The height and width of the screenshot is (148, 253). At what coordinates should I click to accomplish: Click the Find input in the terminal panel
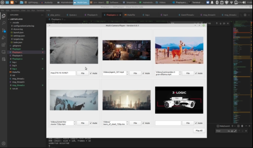coord(221,131)
